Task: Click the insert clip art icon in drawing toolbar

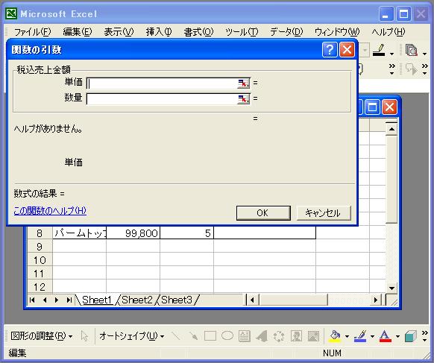Action: (x=296, y=336)
